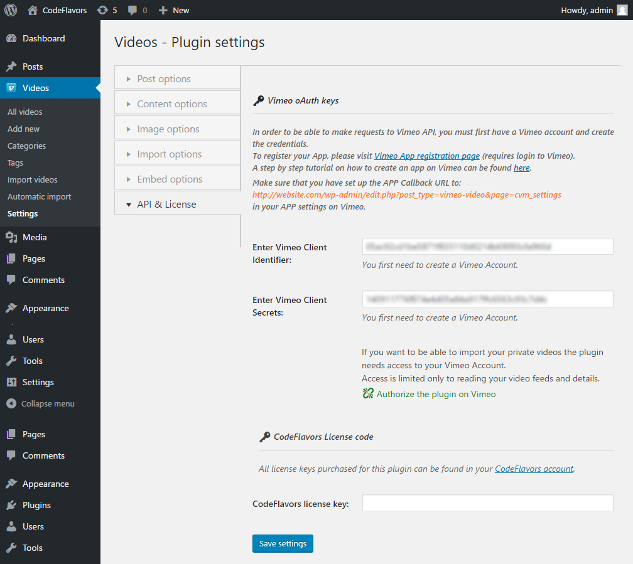Click the Tools wrench icon above Settings
The image size is (633, 564).
[x=11, y=361]
